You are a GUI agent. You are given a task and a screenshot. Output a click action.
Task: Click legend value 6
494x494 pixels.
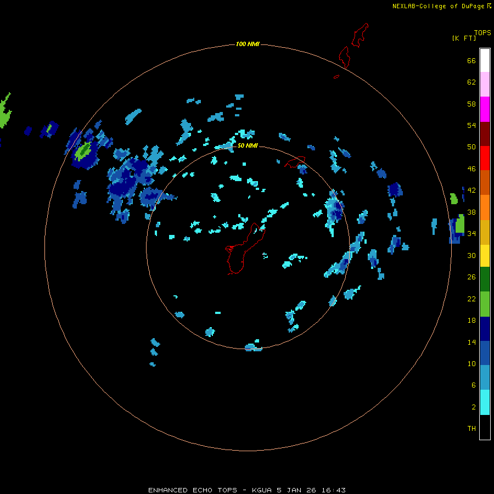[x=473, y=385]
